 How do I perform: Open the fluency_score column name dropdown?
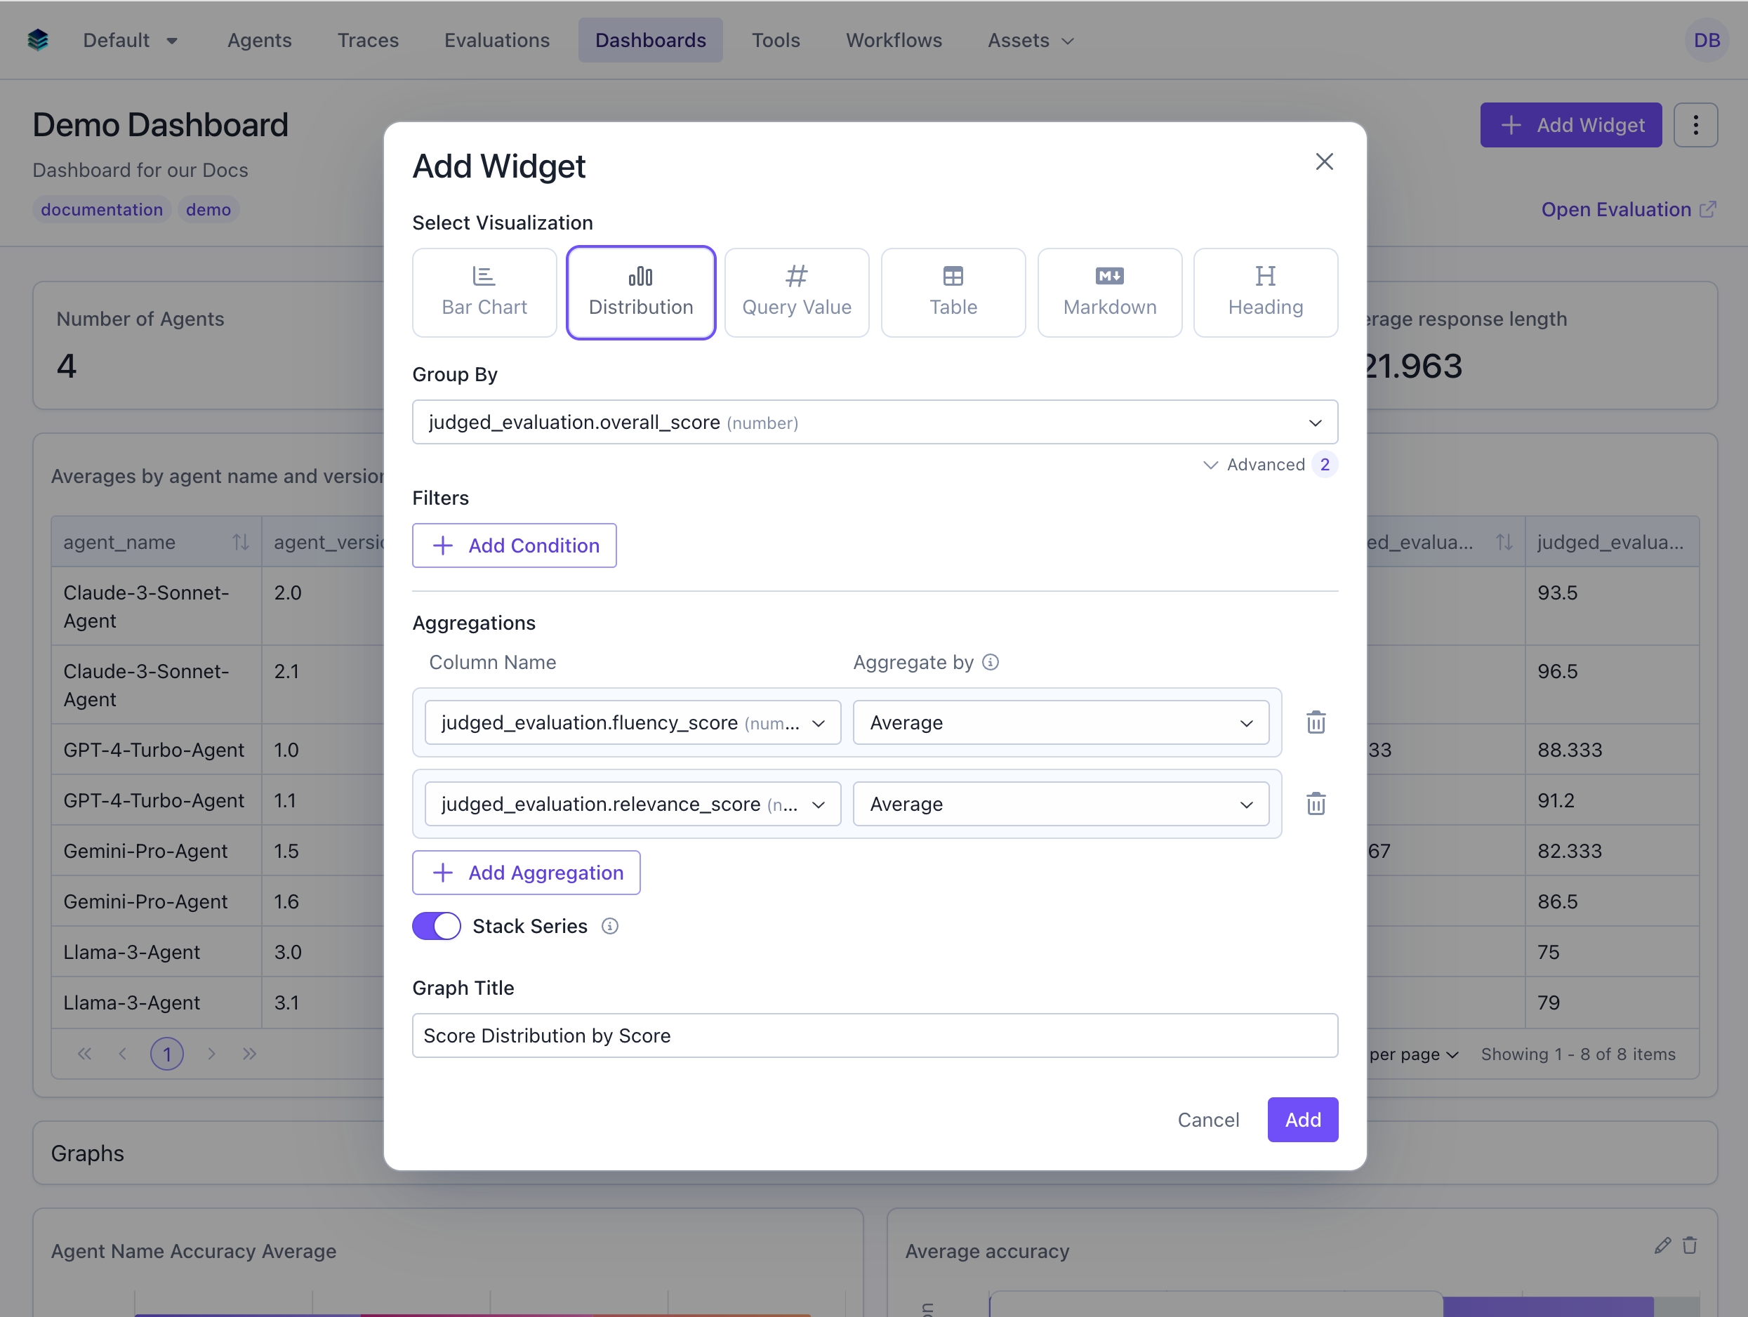coord(633,722)
